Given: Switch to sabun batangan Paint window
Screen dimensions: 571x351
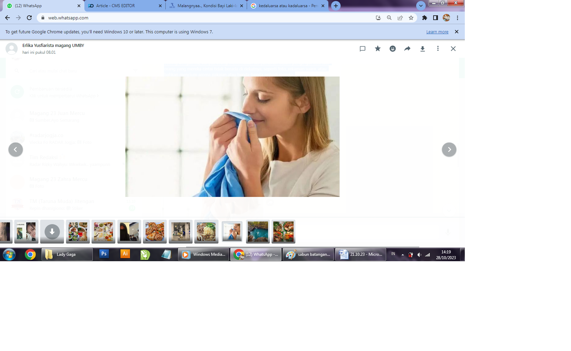Looking at the screenshot, I should click(x=308, y=254).
